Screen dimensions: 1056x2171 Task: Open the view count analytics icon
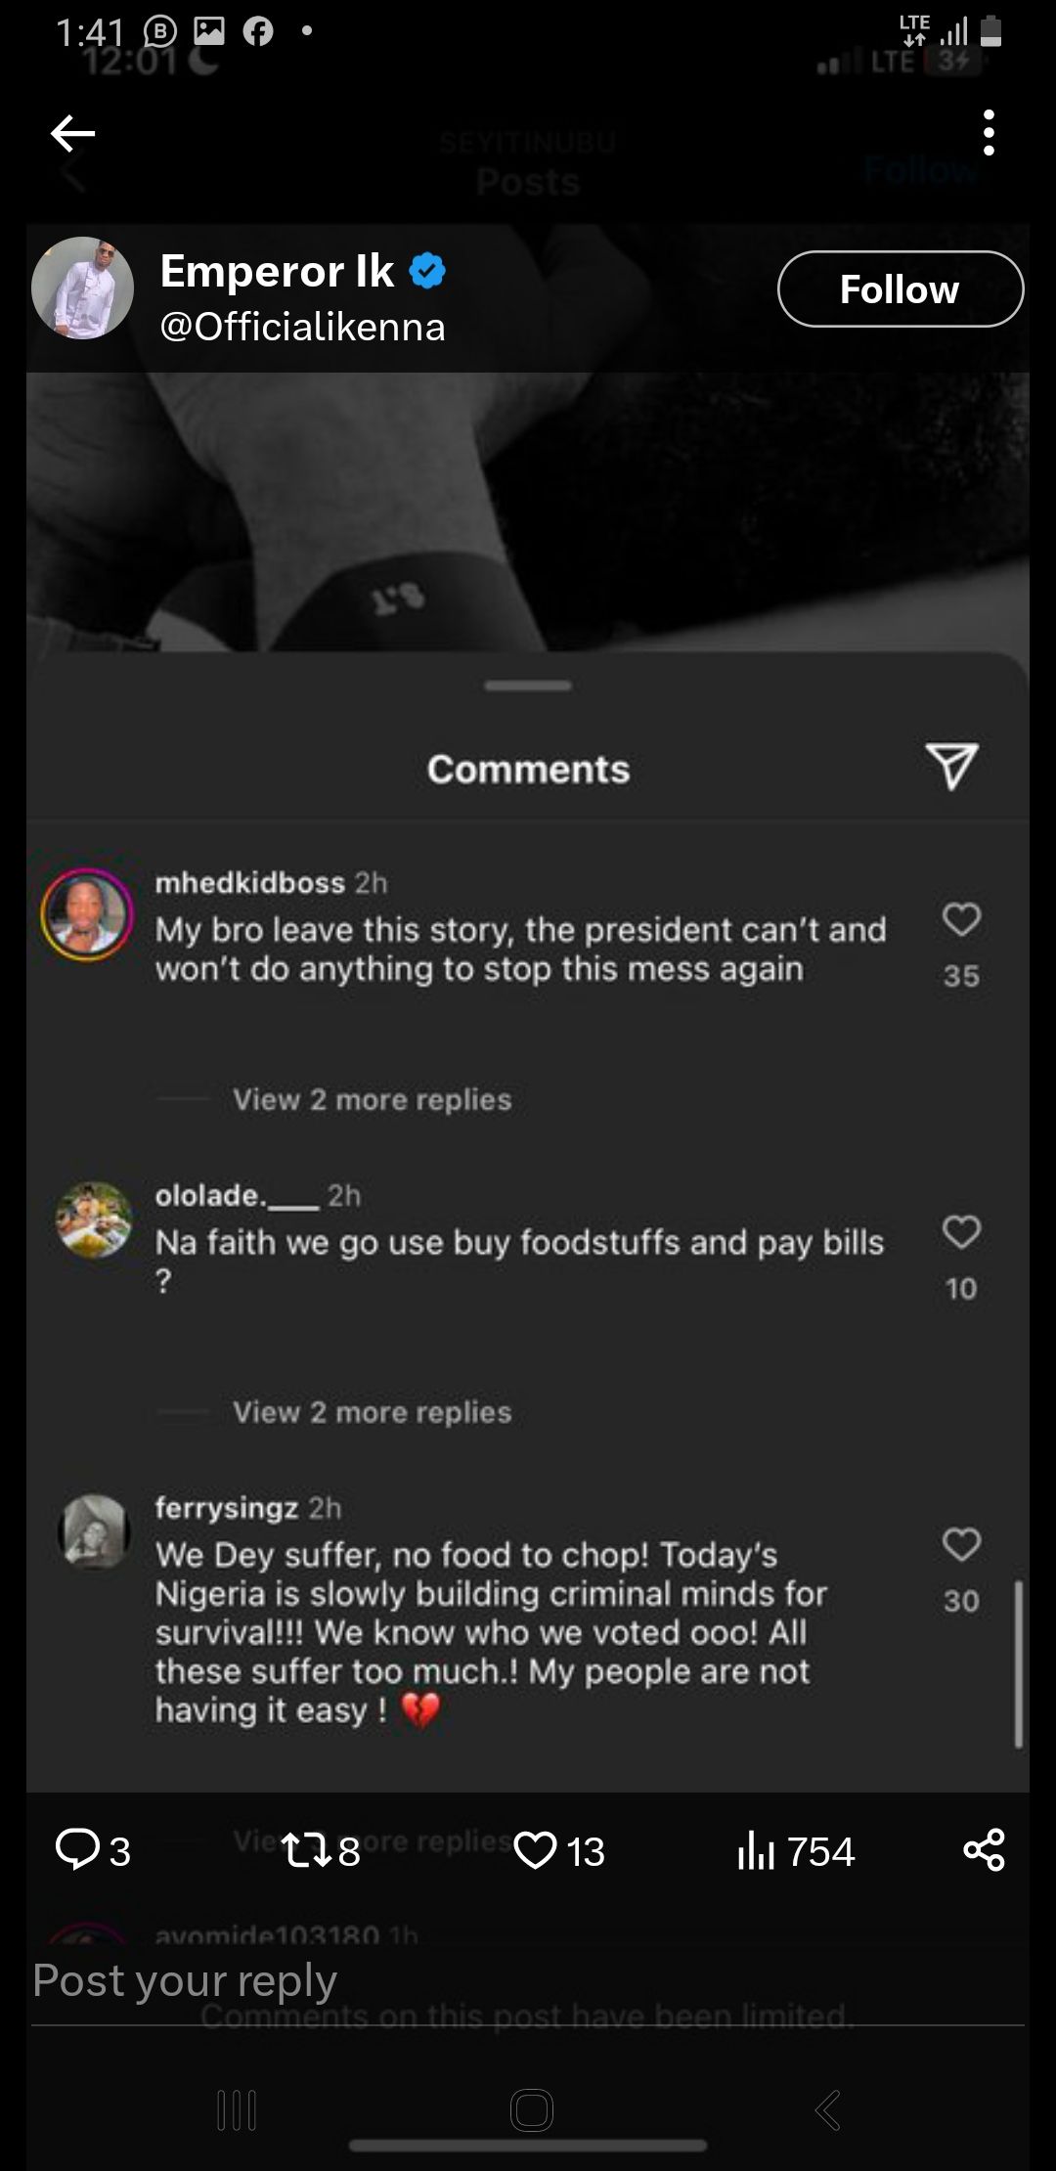[756, 1850]
